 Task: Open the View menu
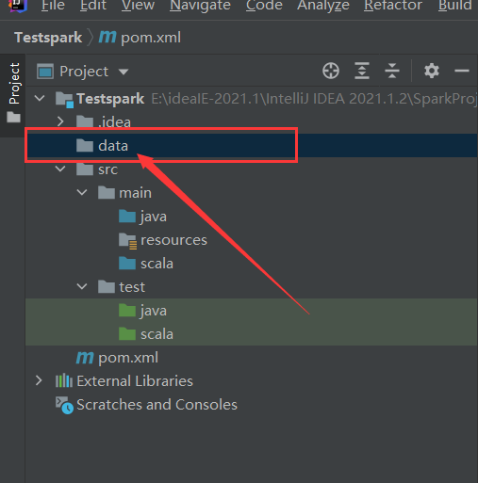(138, 6)
